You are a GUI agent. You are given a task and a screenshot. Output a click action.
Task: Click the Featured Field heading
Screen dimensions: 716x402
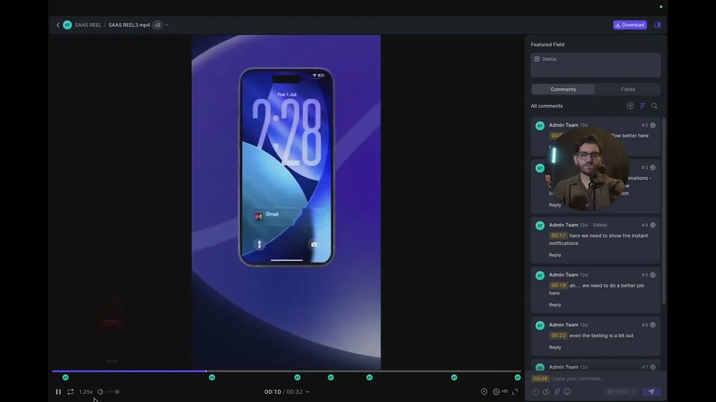[x=547, y=45]
